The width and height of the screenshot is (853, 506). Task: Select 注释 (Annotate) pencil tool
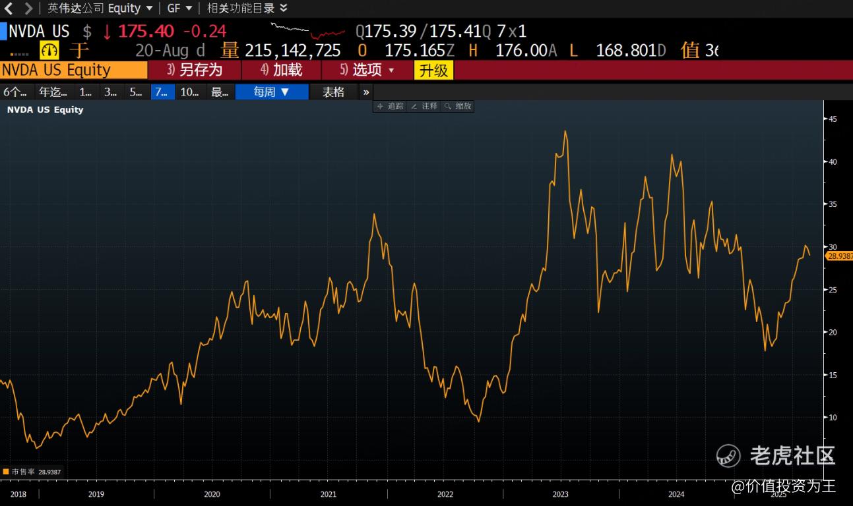click(424, 106)
